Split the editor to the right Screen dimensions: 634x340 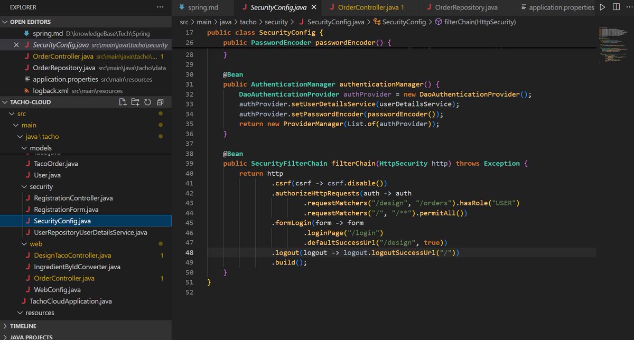click(616, 7)
